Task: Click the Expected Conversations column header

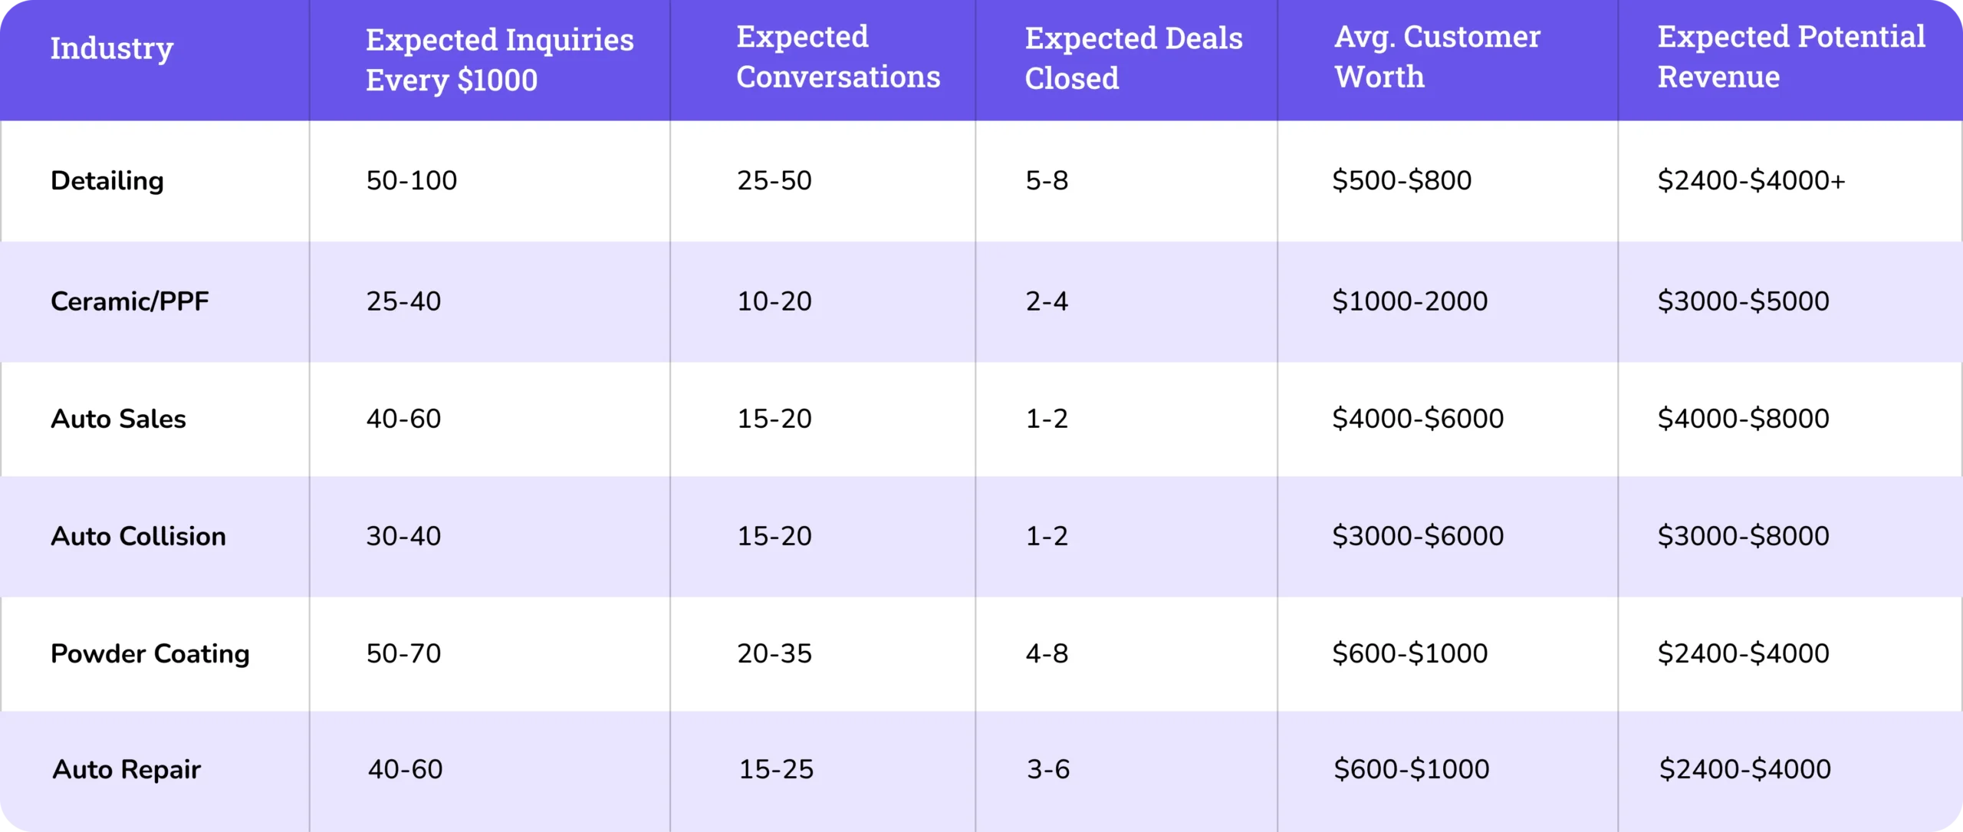Action: [x=838, y=58]
